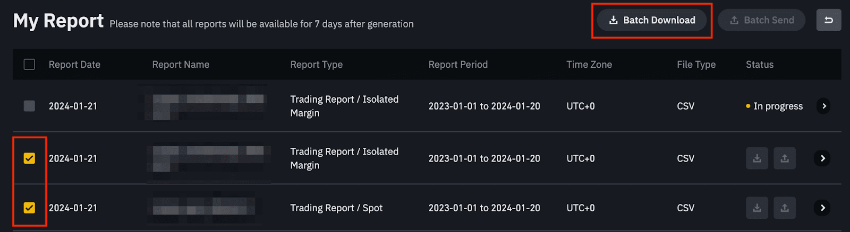Screen dimensions: 850x232
Task: Uncheck the second Isolated Margin report
Action: pos(29,158)
